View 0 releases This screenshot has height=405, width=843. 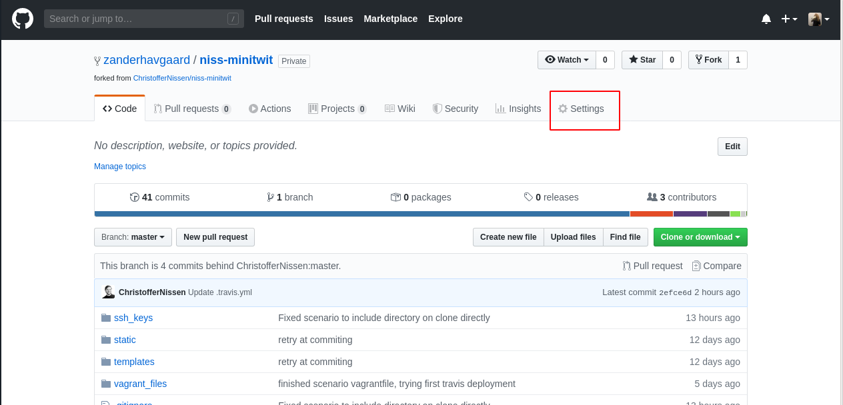(x=551, y=197)
